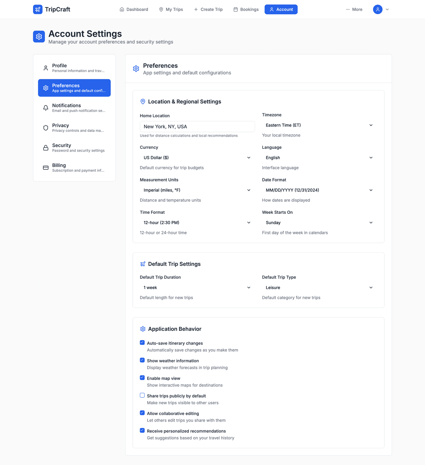Enable Share trips publicly by default
This screenshot has height=465, width=425.
(142, 395)
